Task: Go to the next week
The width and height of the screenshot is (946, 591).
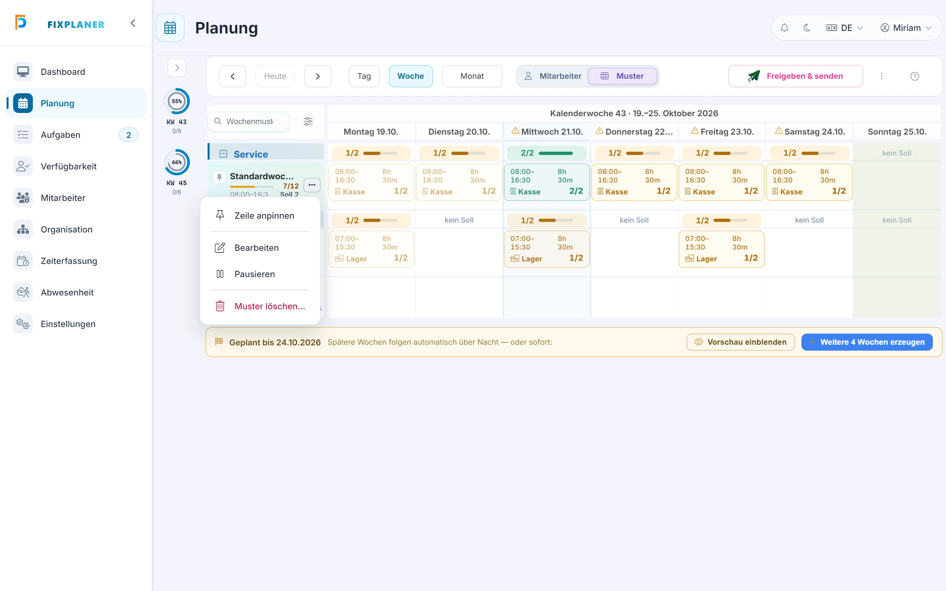Action: 318,76
